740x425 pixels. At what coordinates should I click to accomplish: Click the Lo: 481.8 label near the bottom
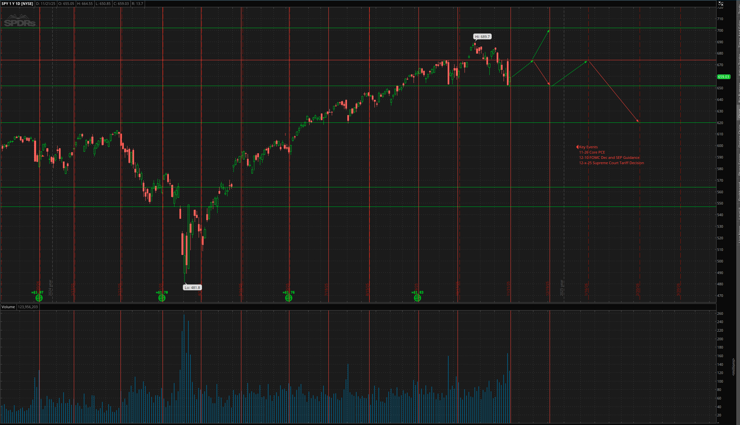192,287
